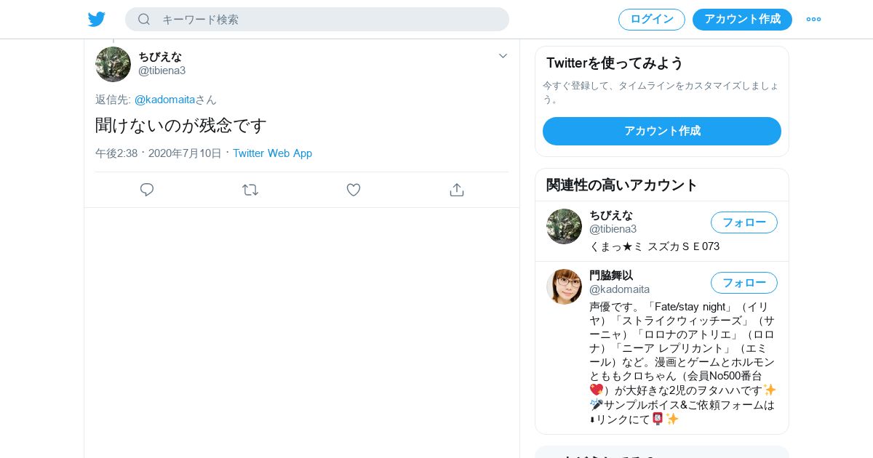The height and width of the screenshot is (458, 873).
Task: Follow the @tibiena3 account
Action: tap(744, 222)
